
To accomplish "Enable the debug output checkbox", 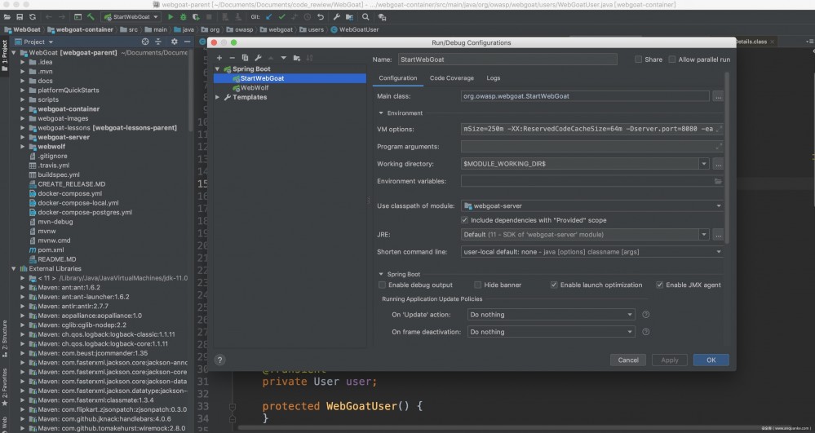I will 383,285.
